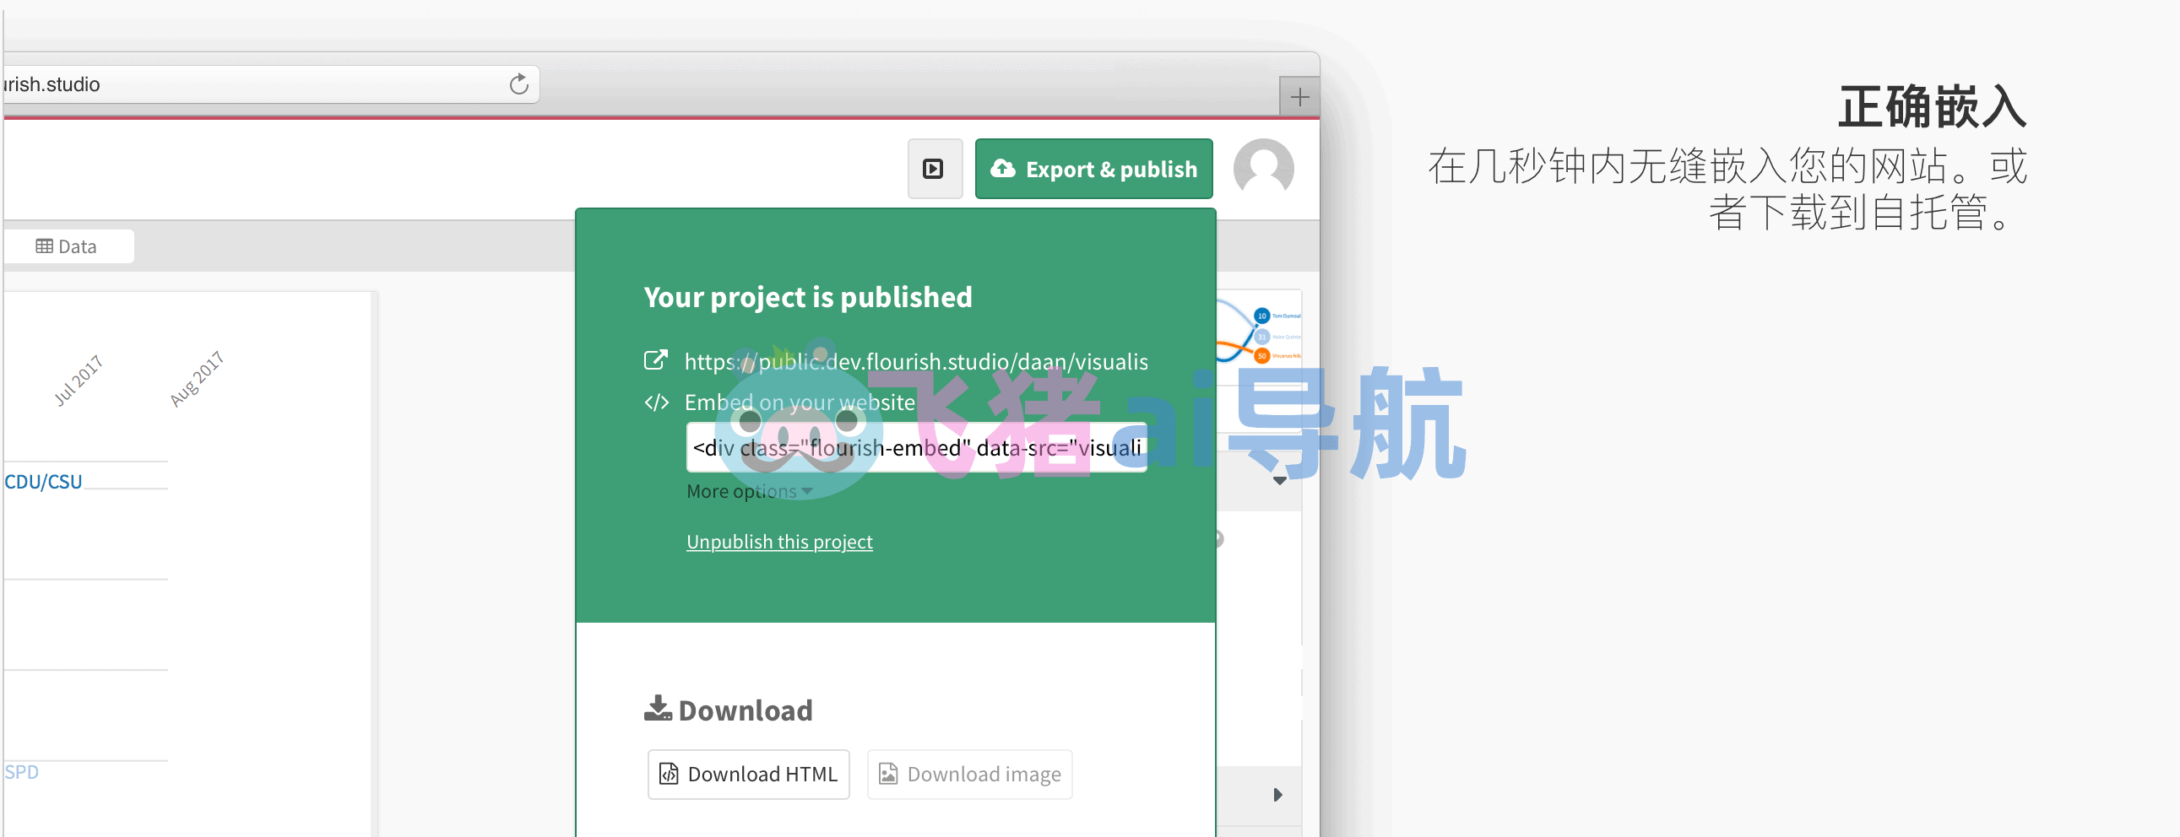The image size is (2180, 837).
Task: Click the Download tray icon heading
Action: (658, 709)
